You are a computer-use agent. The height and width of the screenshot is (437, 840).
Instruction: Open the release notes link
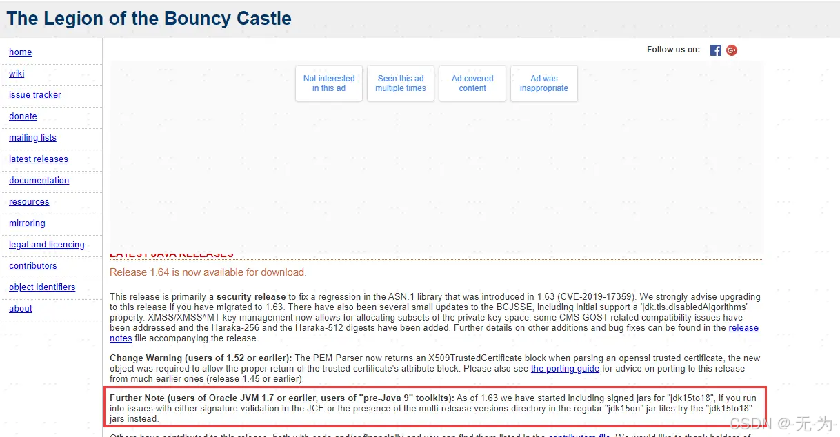743,328
